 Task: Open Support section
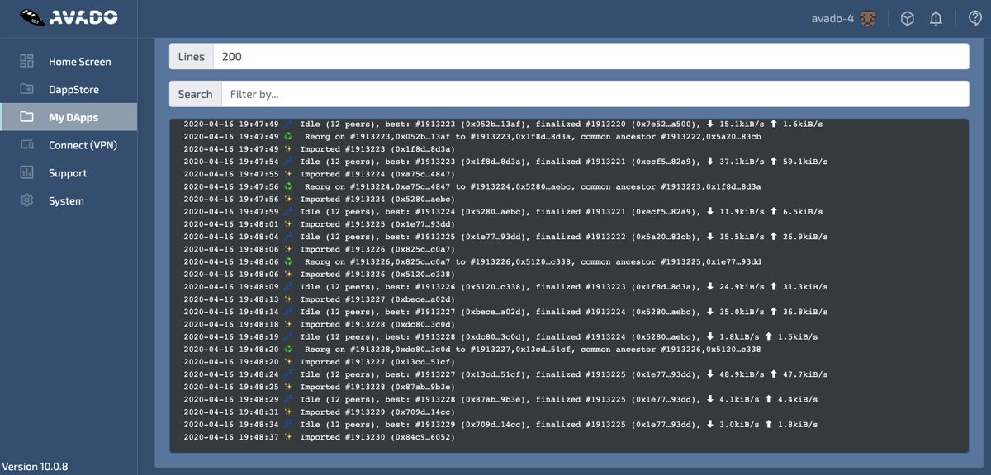69,173
